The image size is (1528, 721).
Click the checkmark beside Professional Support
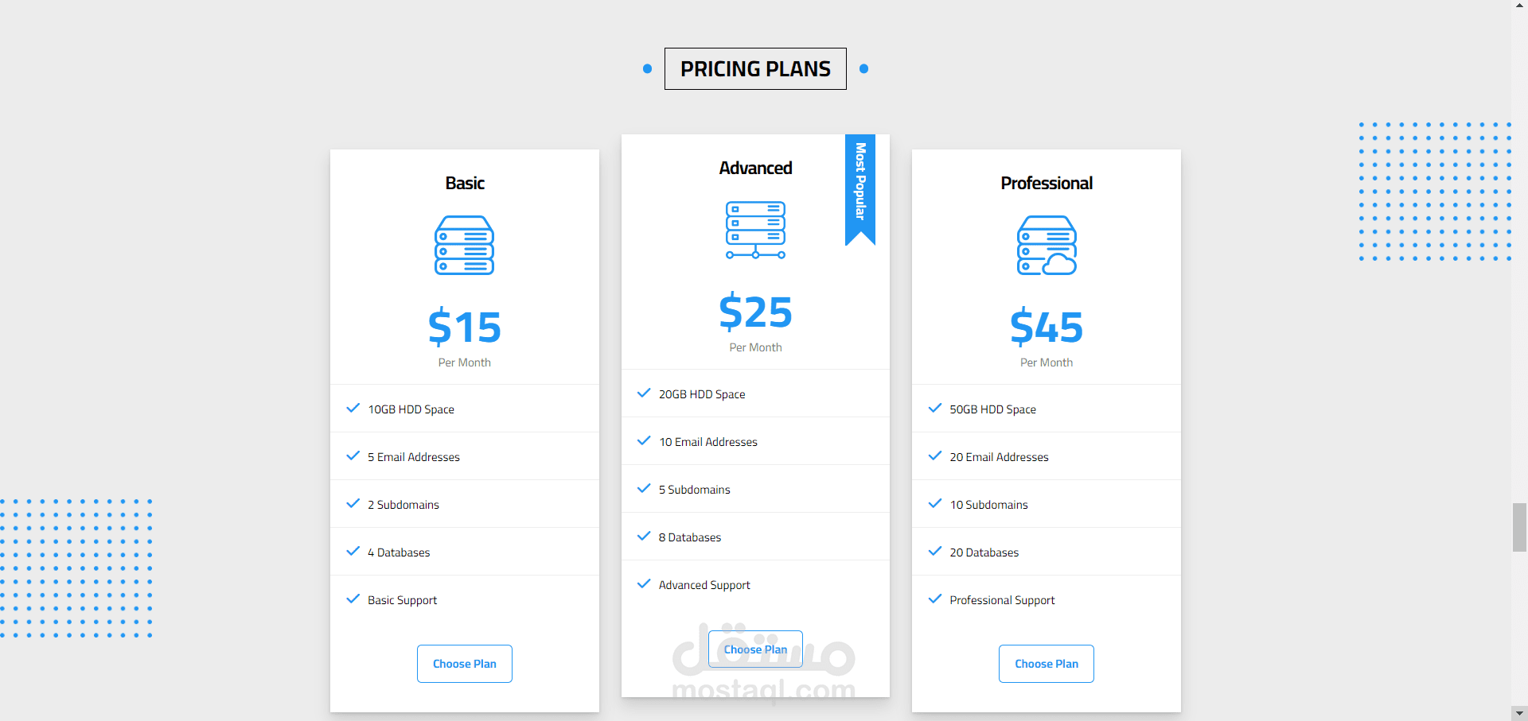pos(935,599)
